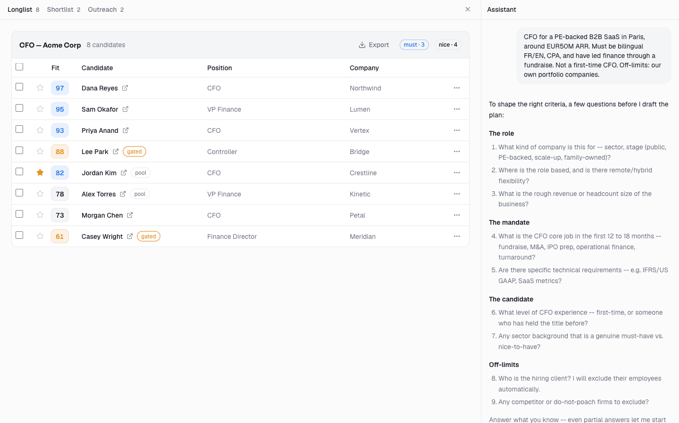Toggle the select-all header checkbox
The image size is (679, 423).
pos(19,67)
